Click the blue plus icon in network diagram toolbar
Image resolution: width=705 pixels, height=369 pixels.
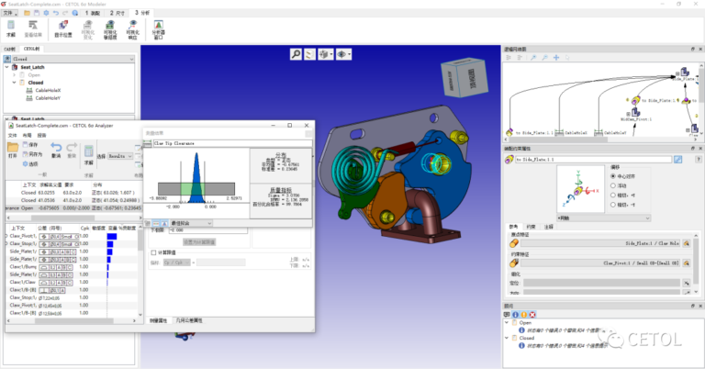pos(556,58)
